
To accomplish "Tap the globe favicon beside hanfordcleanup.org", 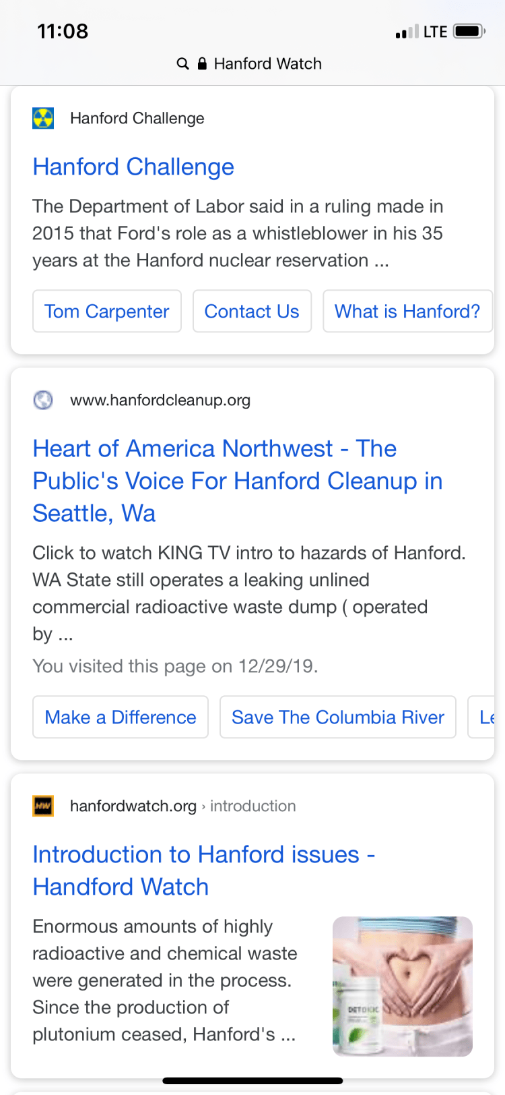I will [x=43, y=401].
